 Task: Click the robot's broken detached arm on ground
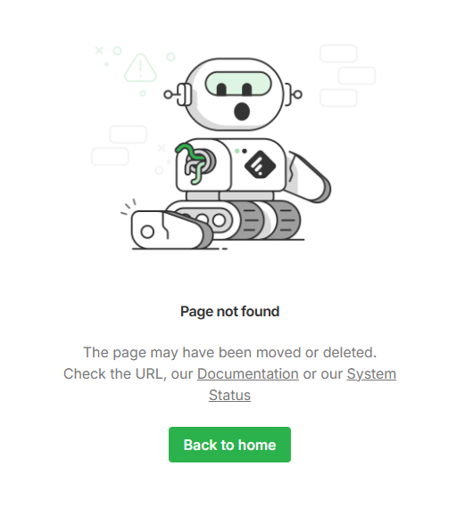pos(171,230)
